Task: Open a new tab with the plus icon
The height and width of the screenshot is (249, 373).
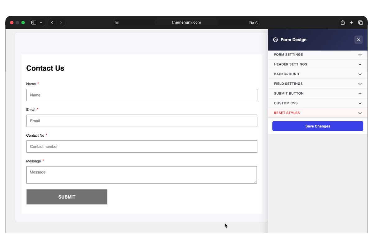Action: (352, 23)
